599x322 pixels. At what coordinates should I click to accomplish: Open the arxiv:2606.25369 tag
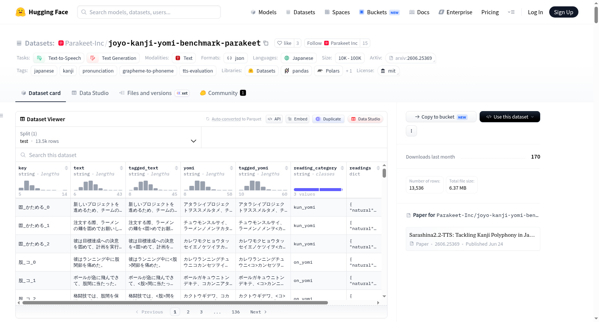coord(411,58)
